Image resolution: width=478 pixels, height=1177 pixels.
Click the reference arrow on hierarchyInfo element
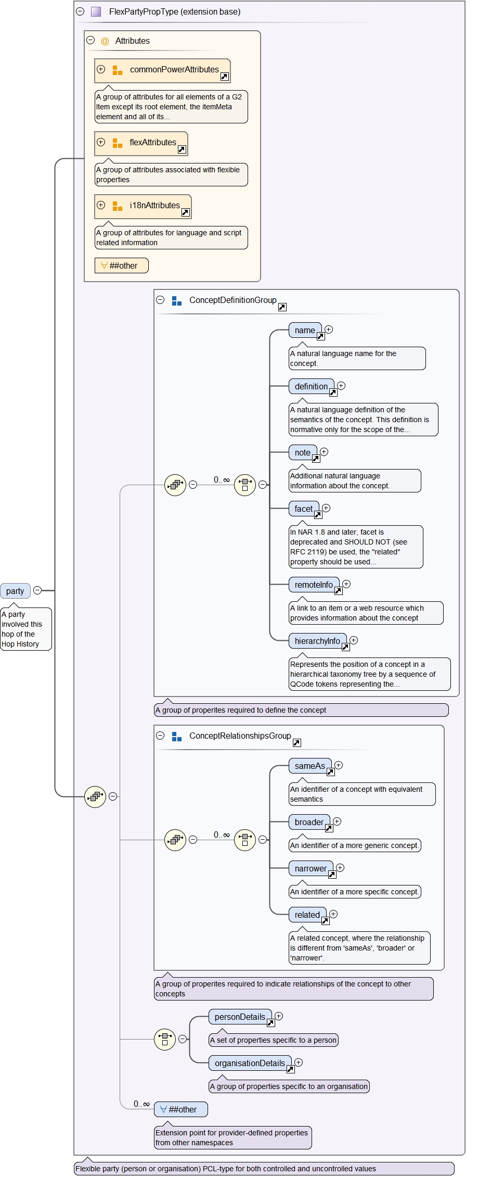[345, 647]
